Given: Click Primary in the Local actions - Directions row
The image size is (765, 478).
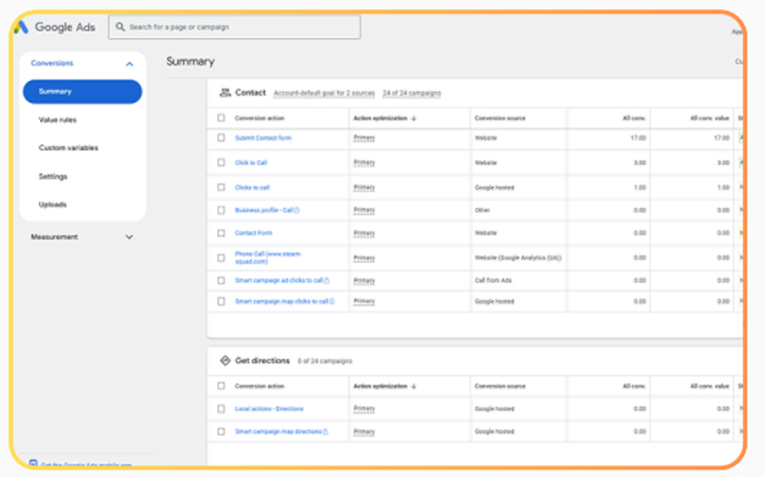Looking at the screenshot, I should tap(364, 409).
